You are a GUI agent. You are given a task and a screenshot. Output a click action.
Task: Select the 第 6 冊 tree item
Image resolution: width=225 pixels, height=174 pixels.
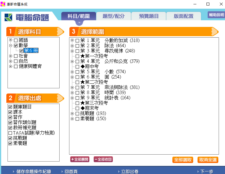pos(31,51)
